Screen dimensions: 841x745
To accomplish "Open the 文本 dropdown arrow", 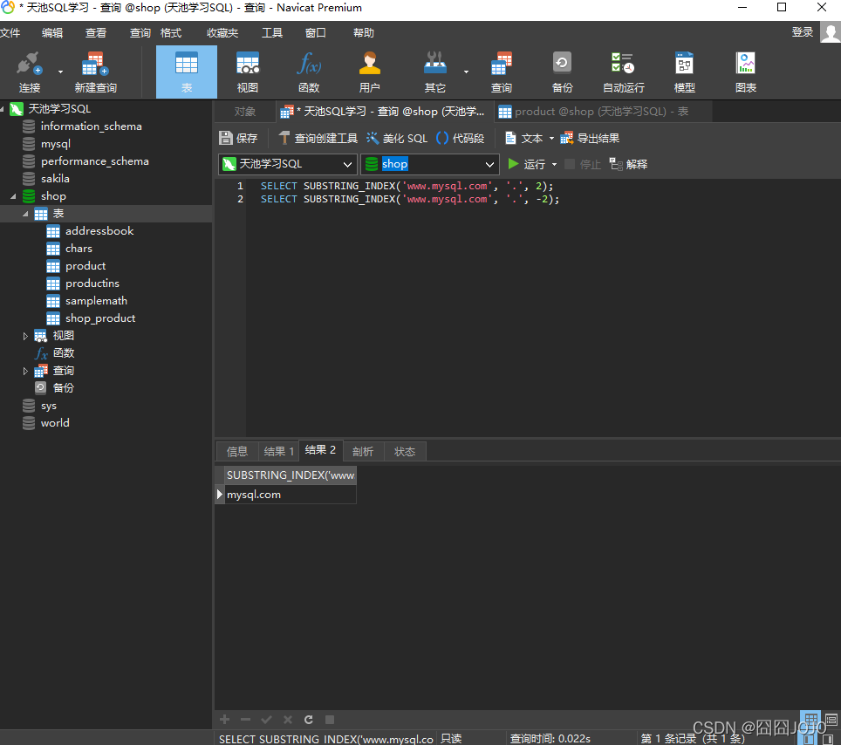I will 551,139.
